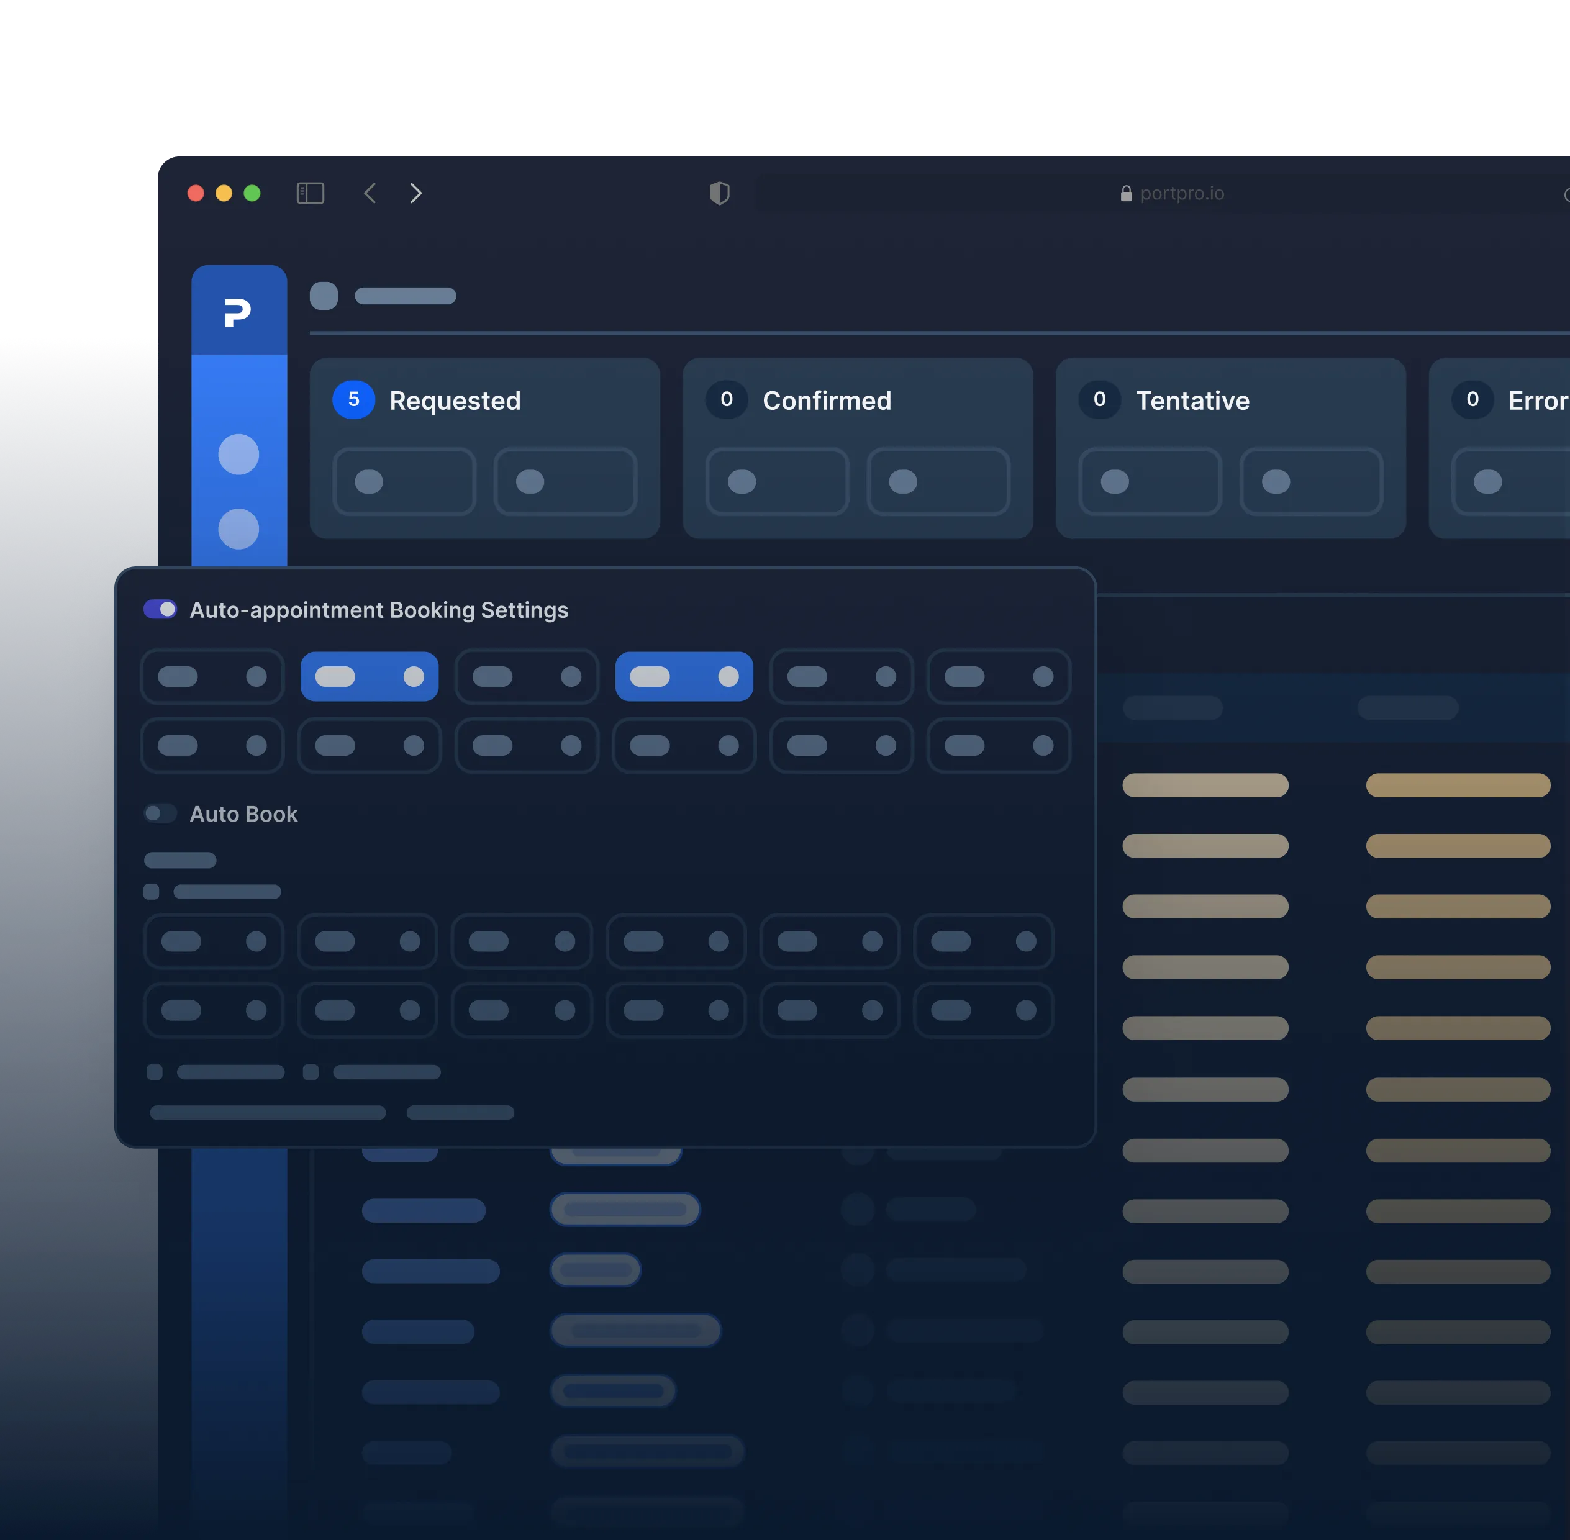The image size is (1570, 1540).
Task: Open the browser sidebar panel icon
Action: 311,193
